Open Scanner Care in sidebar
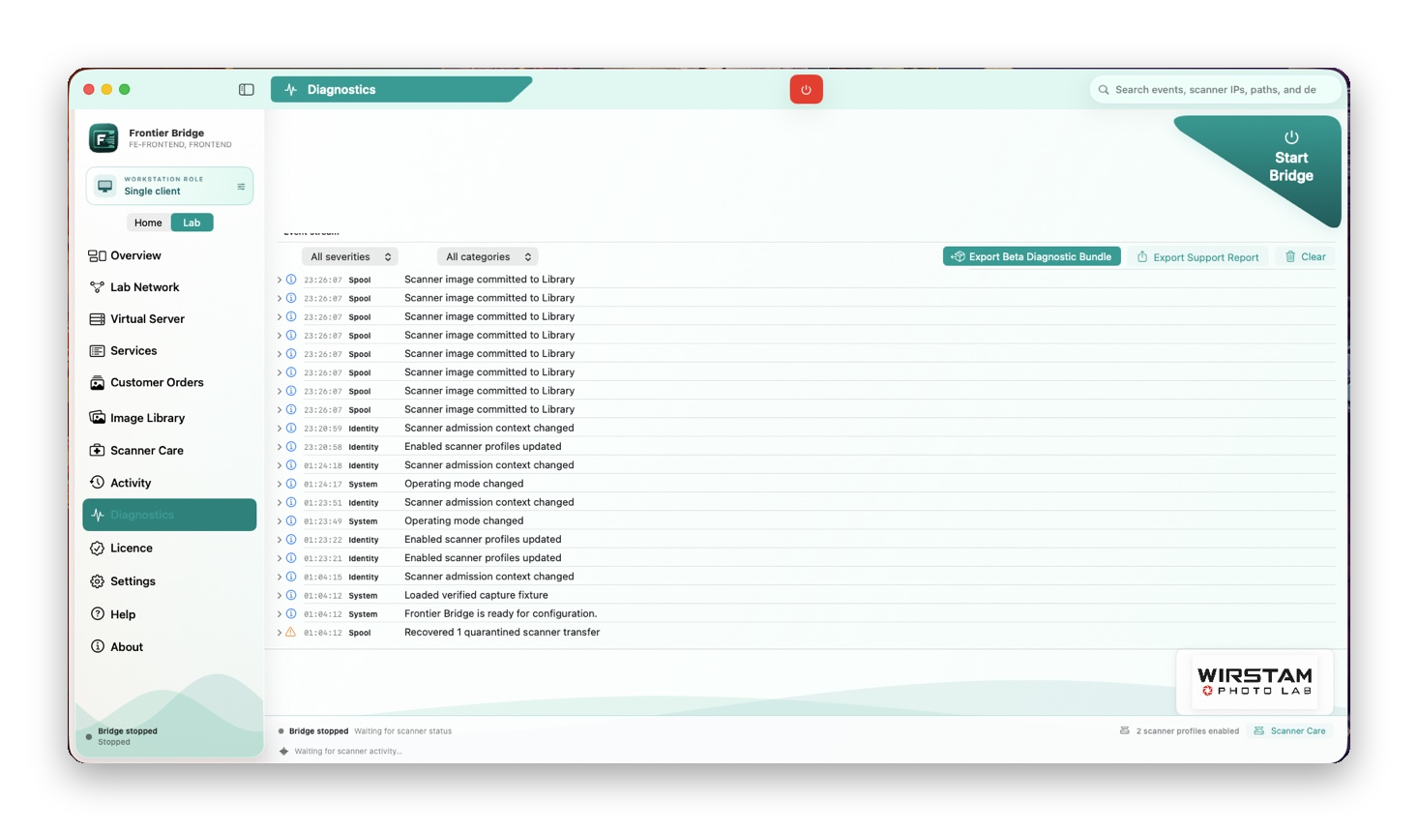This screenshot has width=1418, height=831. 169,451
